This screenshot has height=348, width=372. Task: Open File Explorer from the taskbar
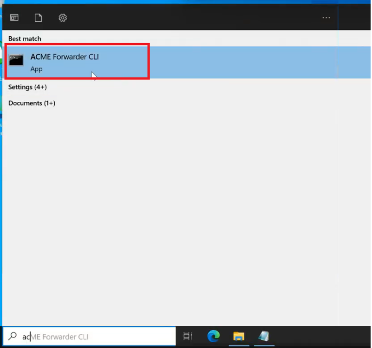coord(239,336)
